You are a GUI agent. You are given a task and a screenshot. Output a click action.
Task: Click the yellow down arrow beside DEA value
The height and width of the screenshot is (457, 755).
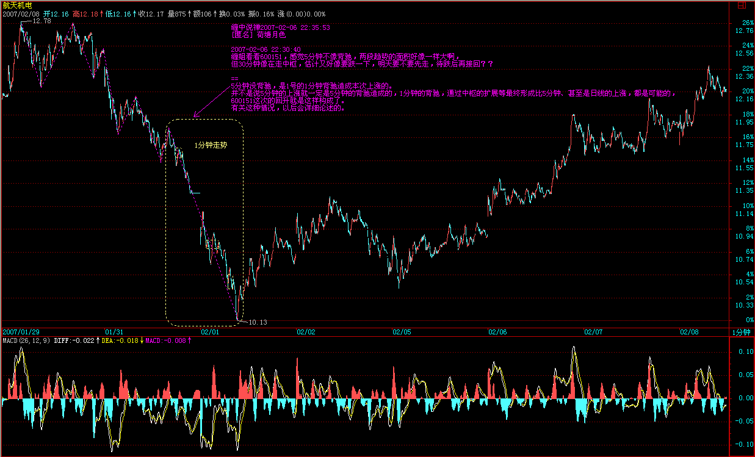click(x=142, y=340)
